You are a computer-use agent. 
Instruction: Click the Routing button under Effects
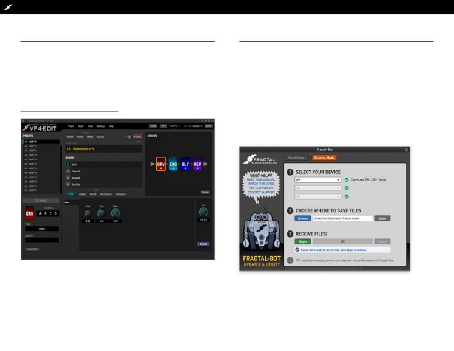click(x=205, y=192)
